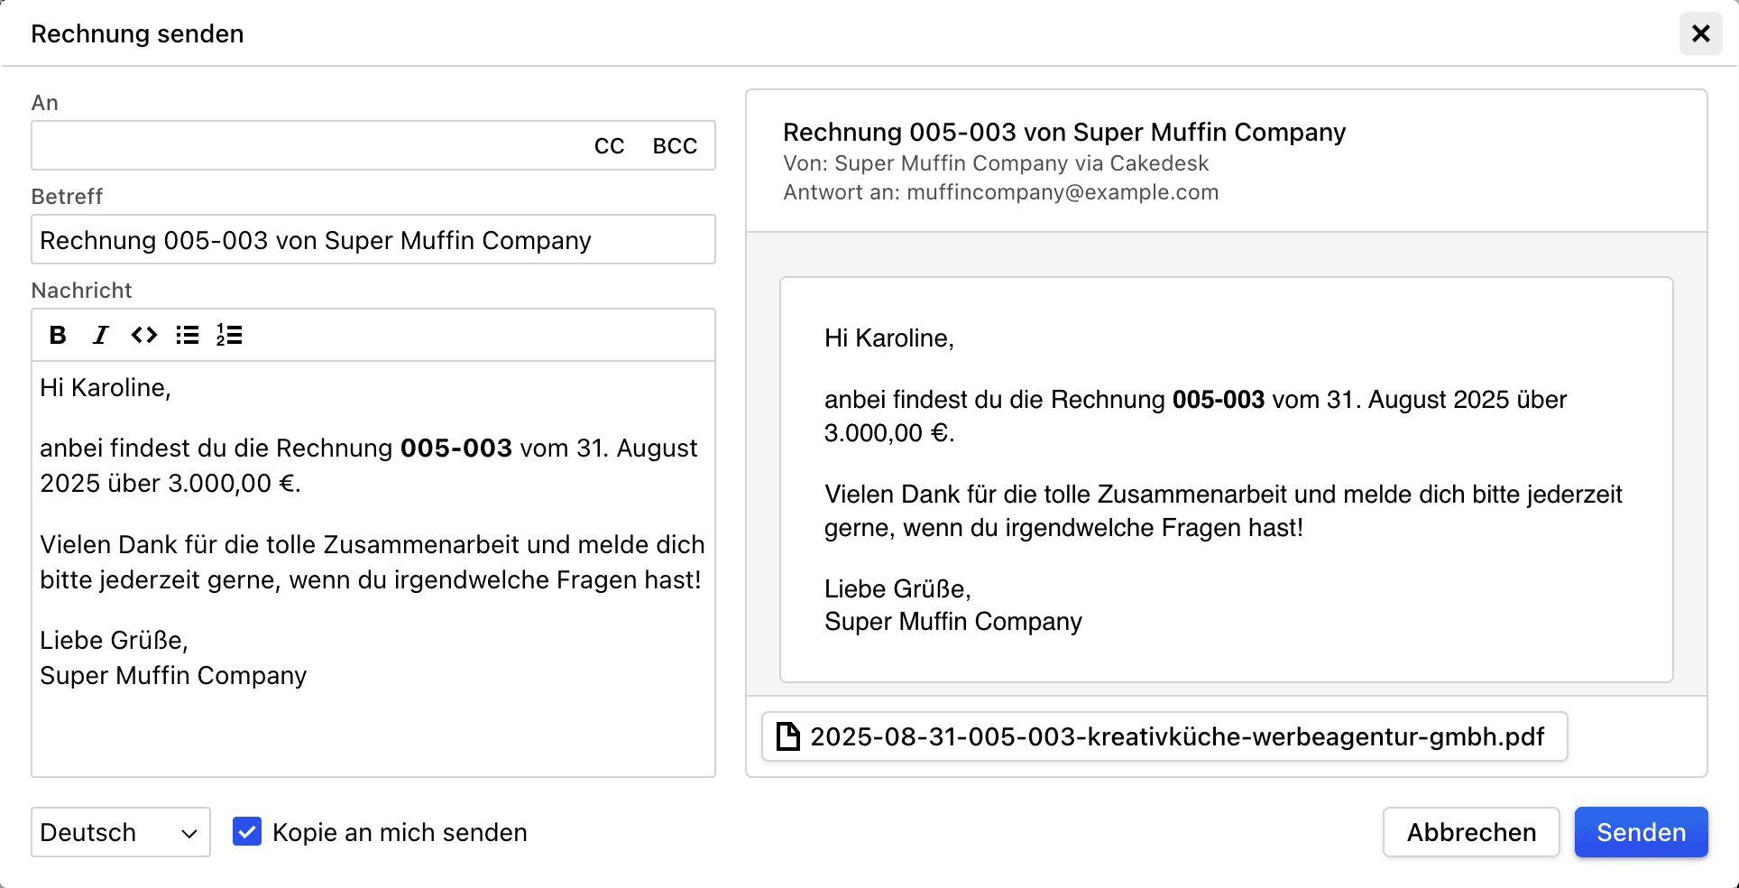The height and width of the screenshot is (888, 1739).
Task: Close the Rechnung senden dialog
Action: click(x=1701, y=33)
